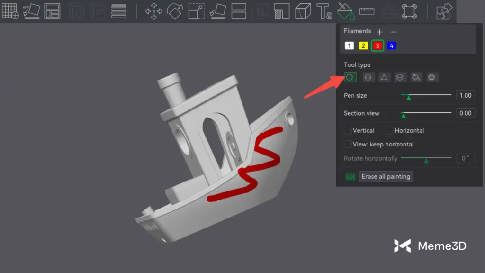Click the Add plate grid icon
Image resolution: width=485 pixels, height=273 pixels.
click(10, 11)
